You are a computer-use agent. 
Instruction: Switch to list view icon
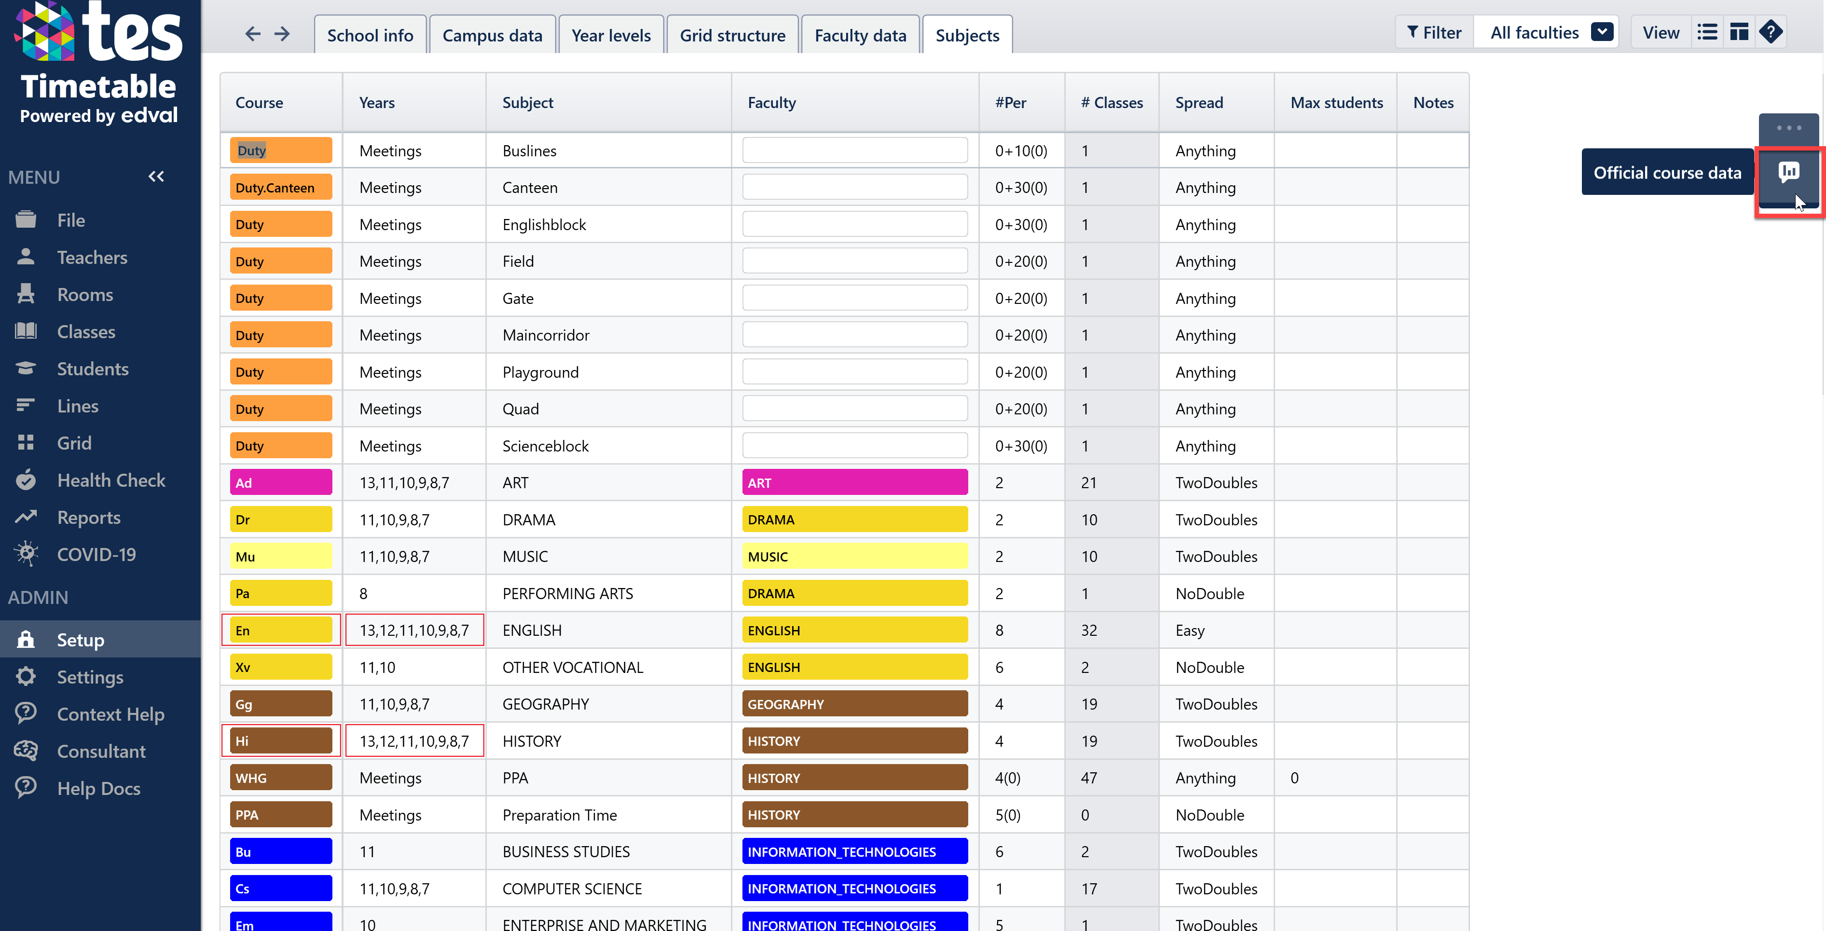(x=1707, y=33)
